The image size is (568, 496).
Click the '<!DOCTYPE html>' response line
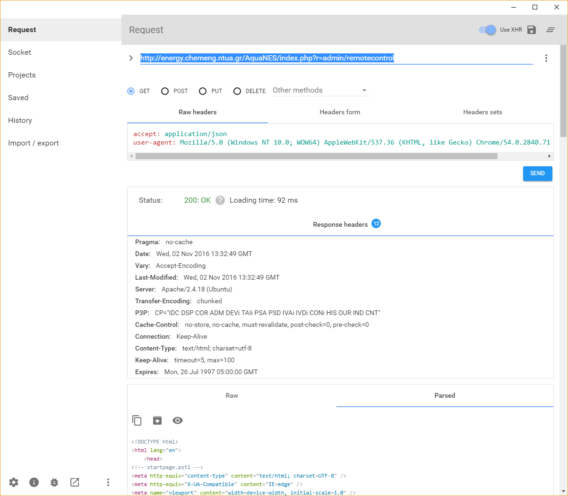click(x=155, y=442)
